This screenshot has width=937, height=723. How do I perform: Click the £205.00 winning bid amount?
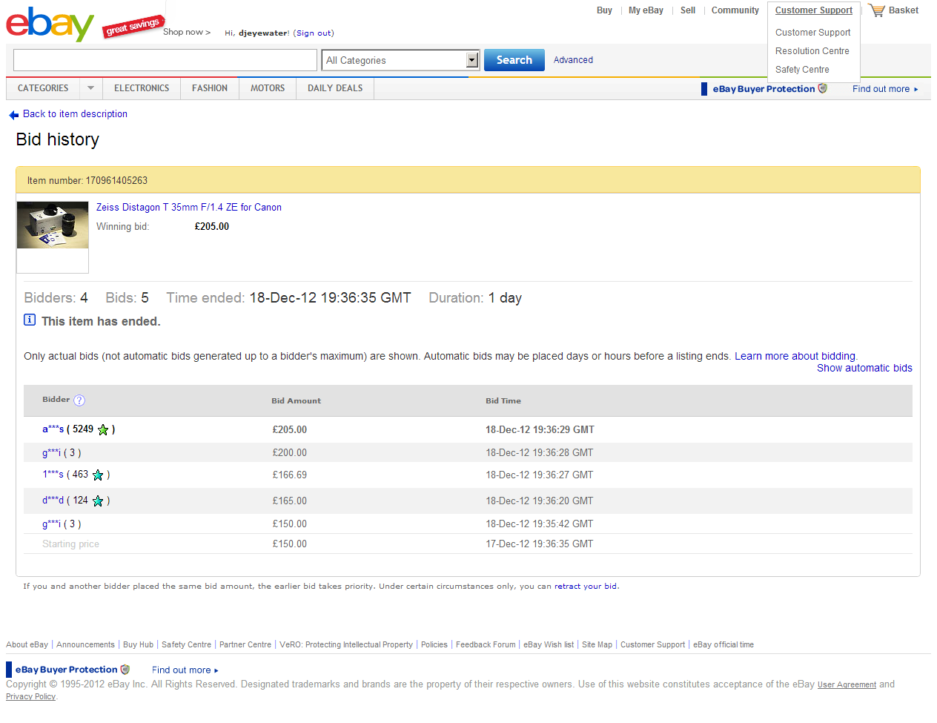211,227
